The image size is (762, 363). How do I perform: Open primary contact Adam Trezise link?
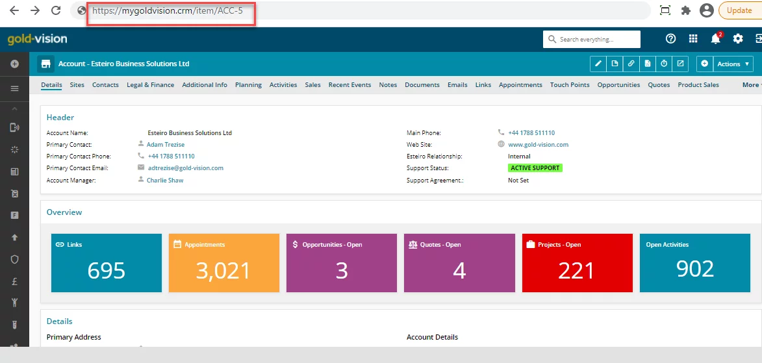coord(166,144)
